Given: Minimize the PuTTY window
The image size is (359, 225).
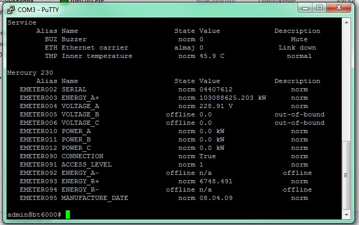Looking at the screenshot, I should tap(305, 8).
